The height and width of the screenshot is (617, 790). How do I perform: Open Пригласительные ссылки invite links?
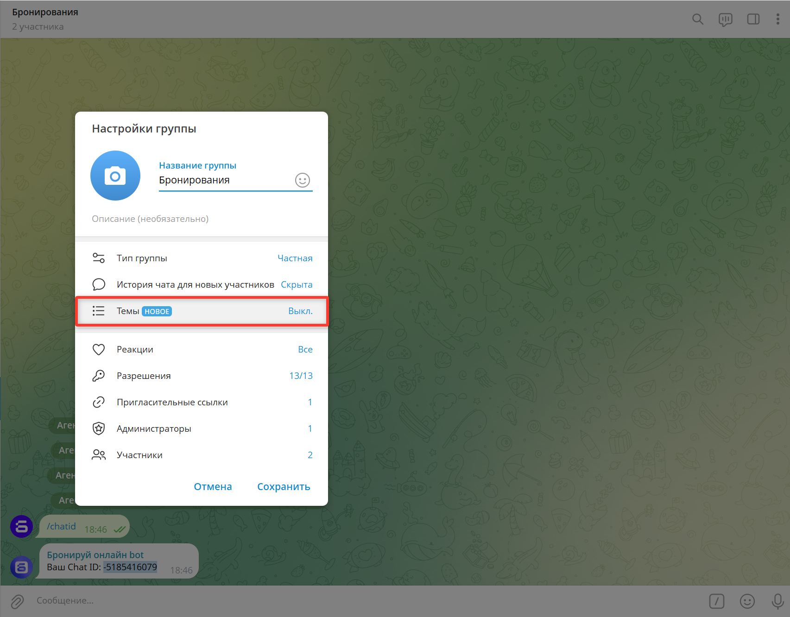point(202,402)
